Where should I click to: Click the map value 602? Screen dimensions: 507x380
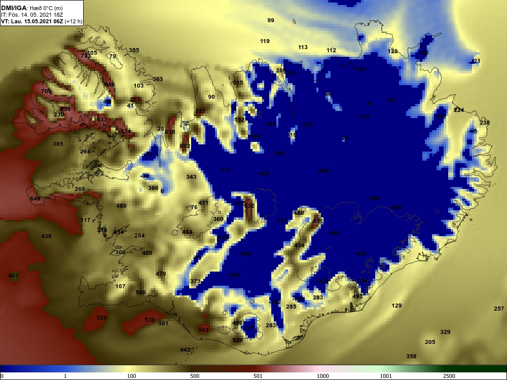tap(185, 146)
